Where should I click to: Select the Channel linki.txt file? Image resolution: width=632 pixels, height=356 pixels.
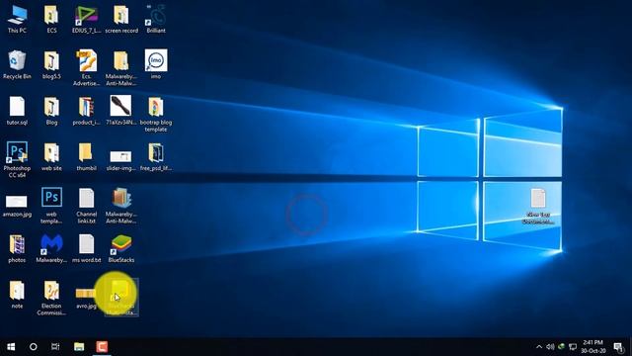click(x=86, y=206)
